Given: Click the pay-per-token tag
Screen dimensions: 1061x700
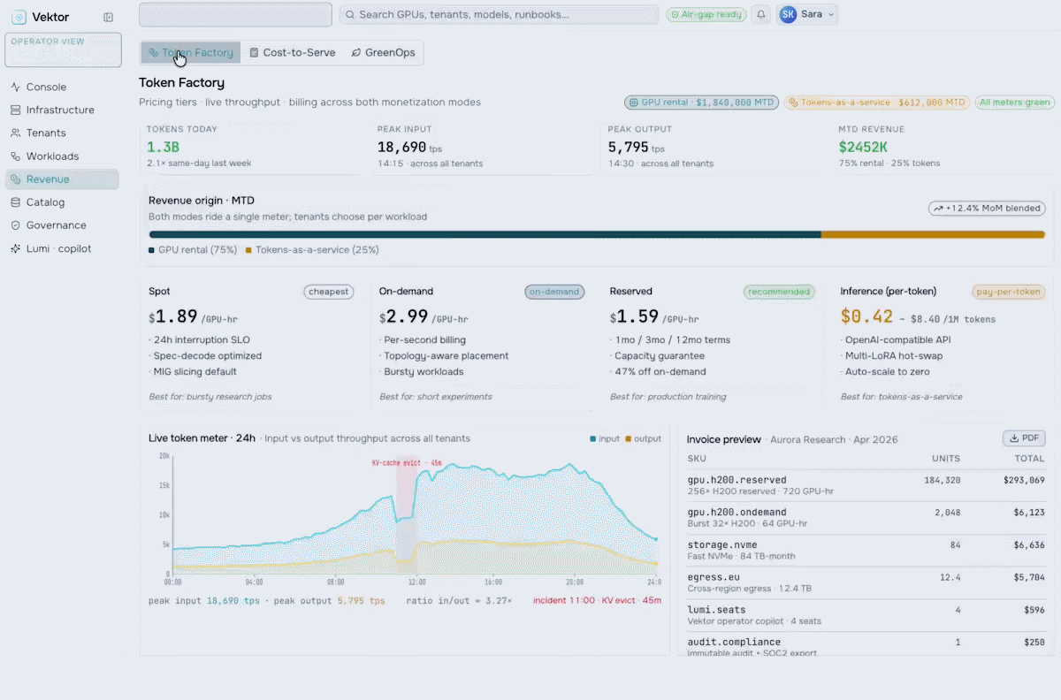Looking at the screenshot, I should [x=1009, y=292].
